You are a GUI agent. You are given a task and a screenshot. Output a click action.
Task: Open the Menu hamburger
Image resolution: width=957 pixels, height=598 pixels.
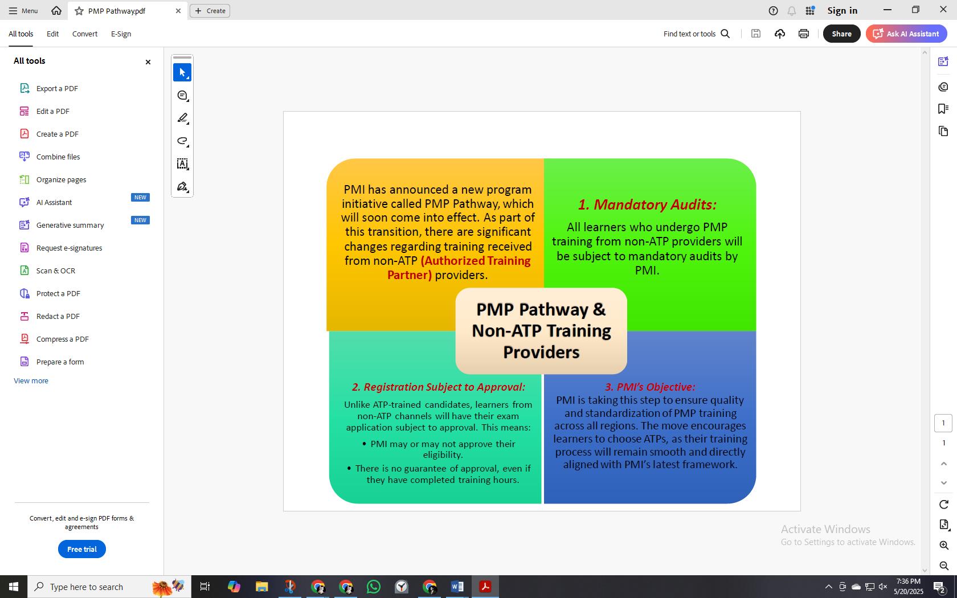[23, 11]
